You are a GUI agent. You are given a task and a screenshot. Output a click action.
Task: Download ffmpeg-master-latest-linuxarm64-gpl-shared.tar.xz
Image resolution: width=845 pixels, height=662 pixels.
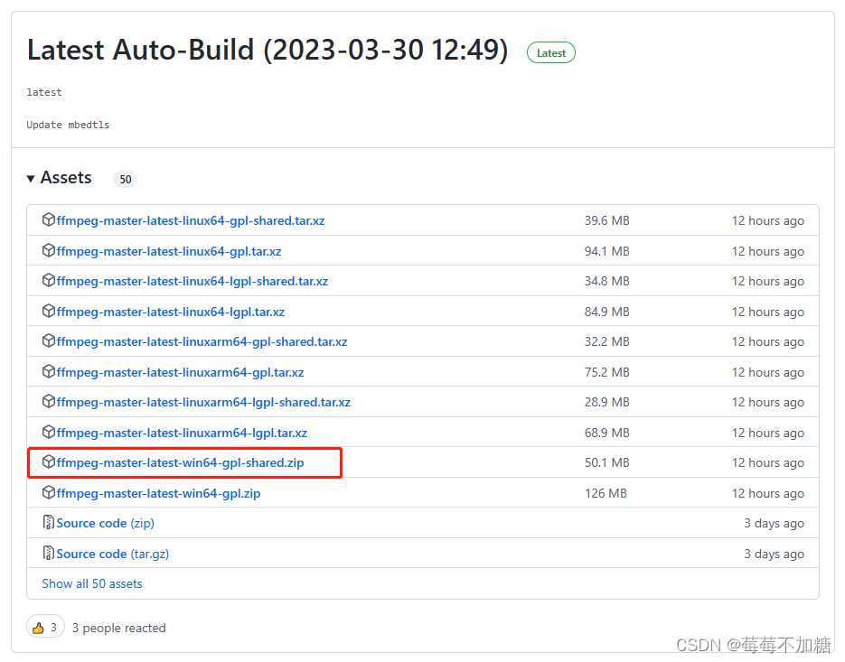[x=202, y=341]
